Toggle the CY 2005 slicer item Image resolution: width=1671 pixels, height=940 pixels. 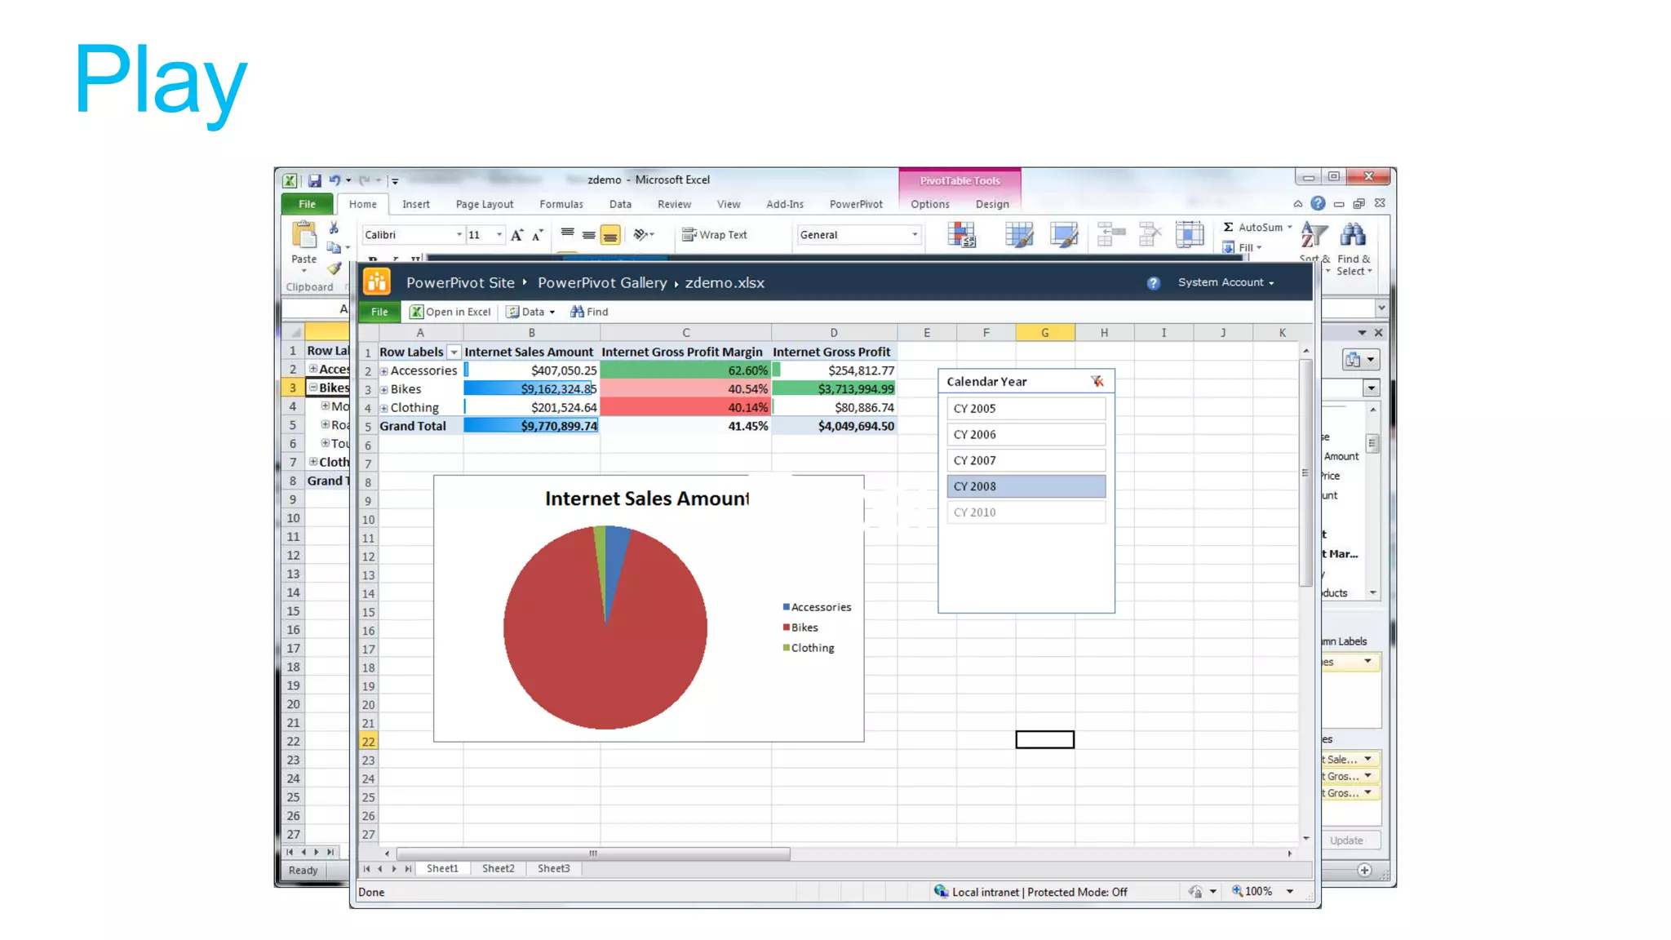[1026, 409]
